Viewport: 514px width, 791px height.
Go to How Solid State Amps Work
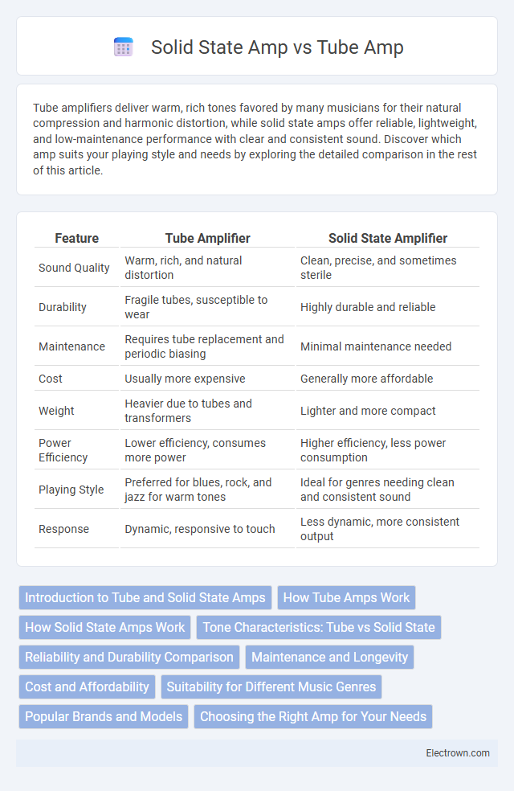[105, 627]
